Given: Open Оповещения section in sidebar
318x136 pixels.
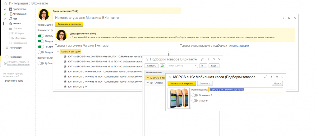Looking at the screenshot, I should (20, 43).
